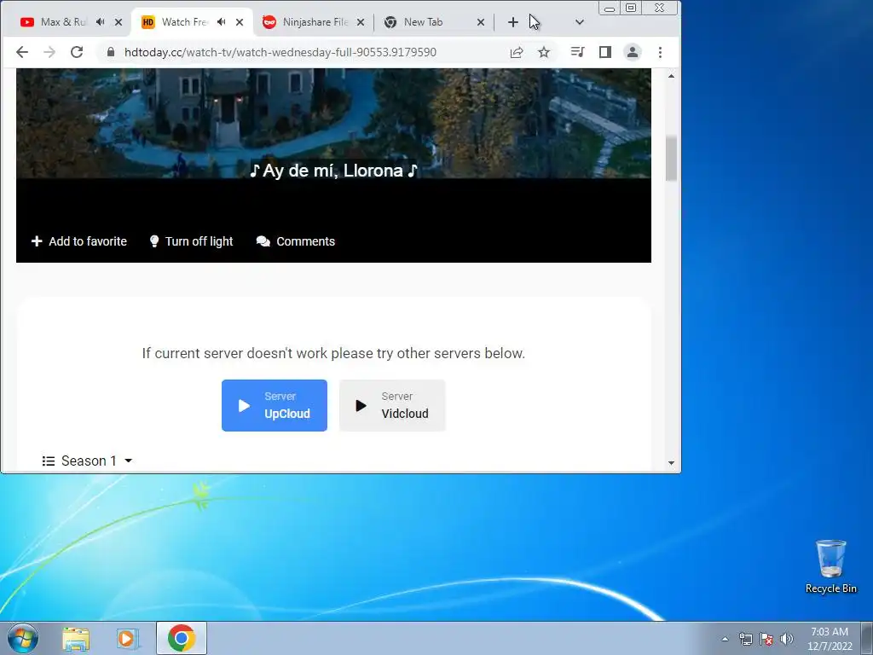
Task: Open Action Center flag icon
Action: (766, 639)
